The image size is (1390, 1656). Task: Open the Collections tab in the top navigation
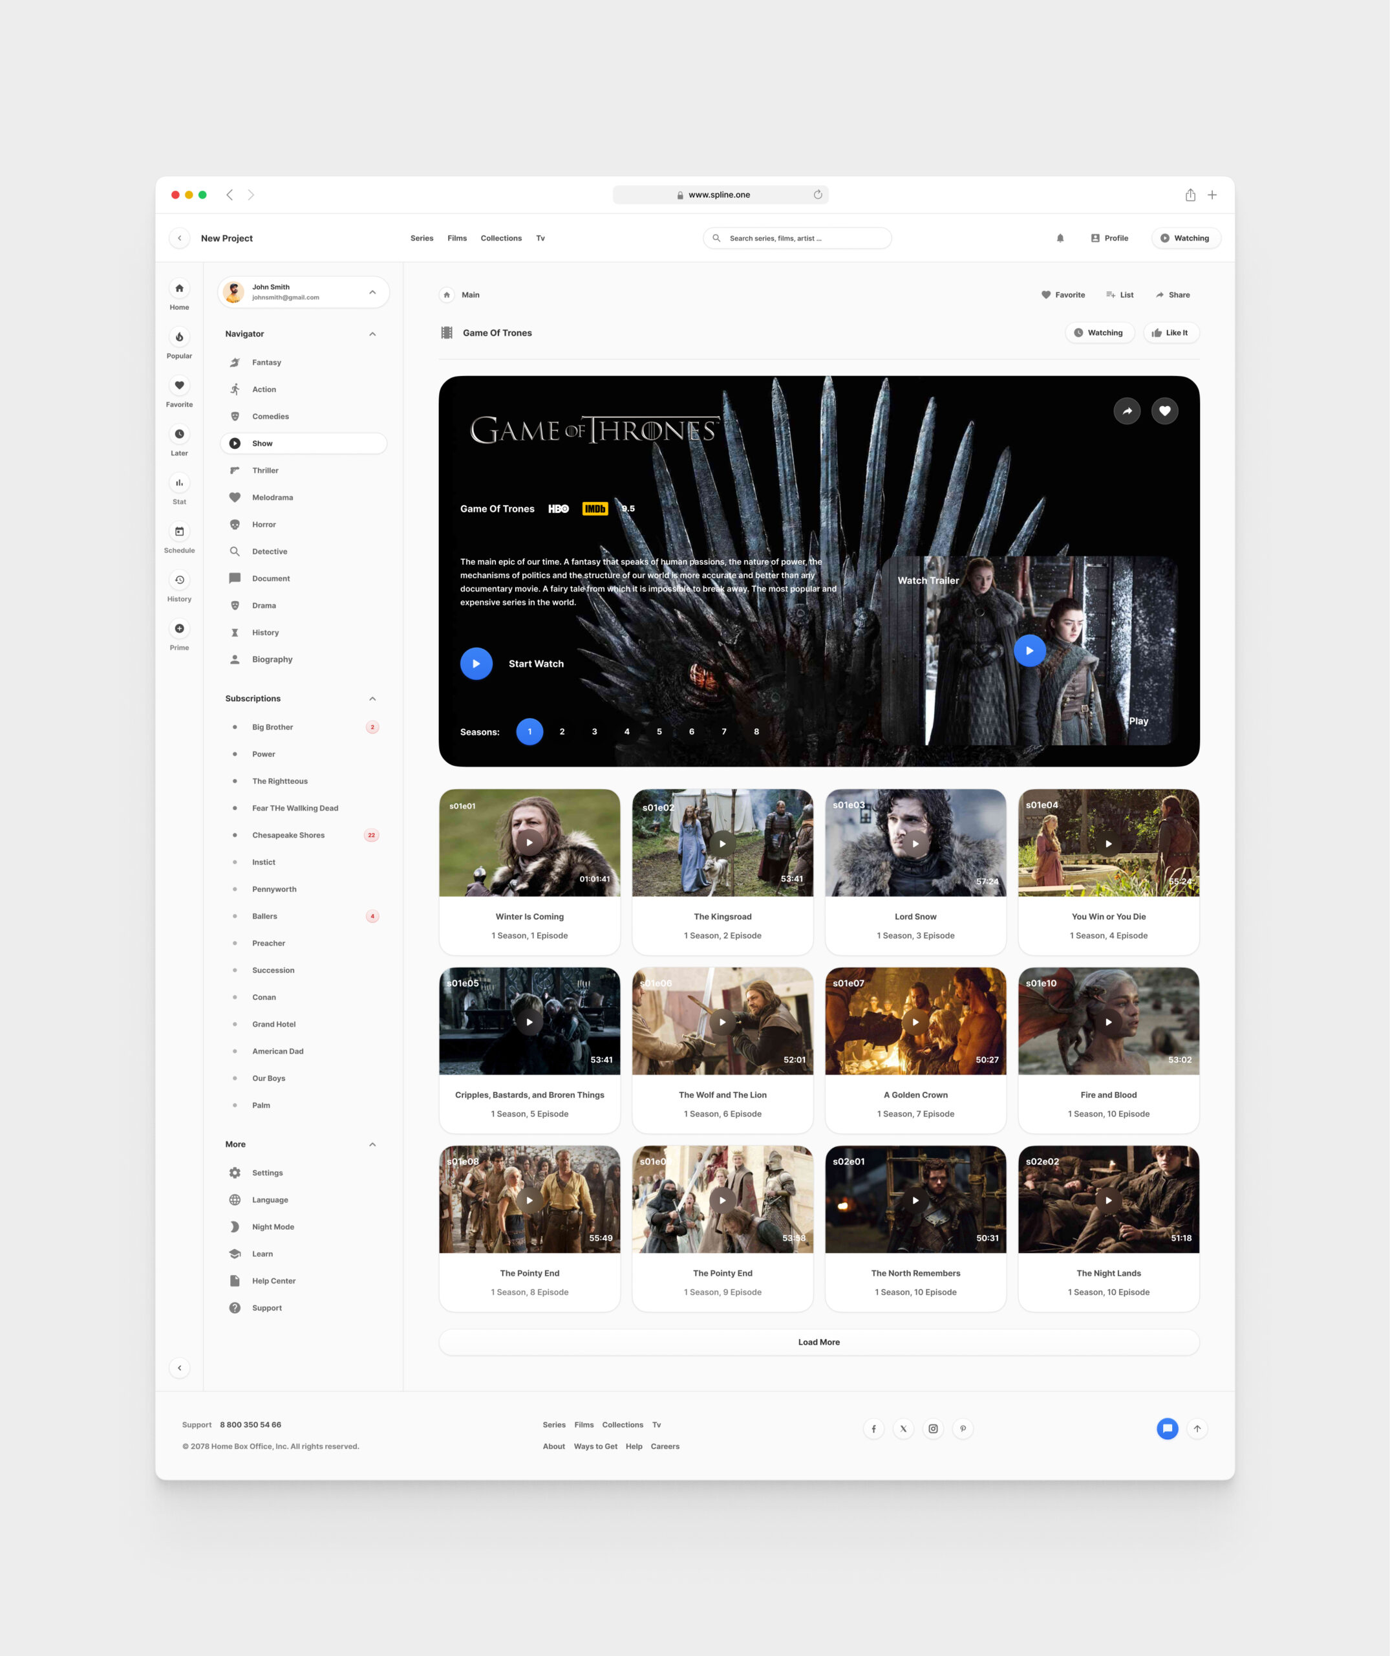pos(501,238)
